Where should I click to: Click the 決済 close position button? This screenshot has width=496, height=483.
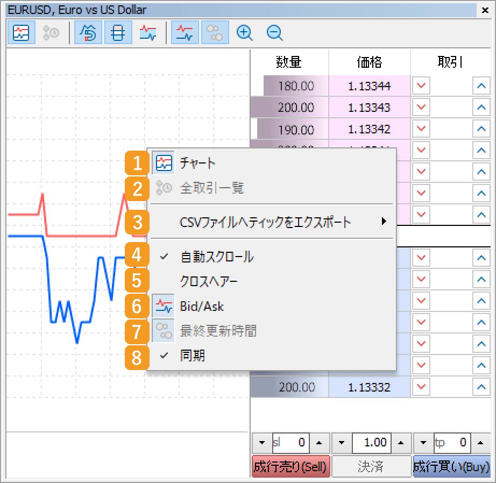click(371, 466)
